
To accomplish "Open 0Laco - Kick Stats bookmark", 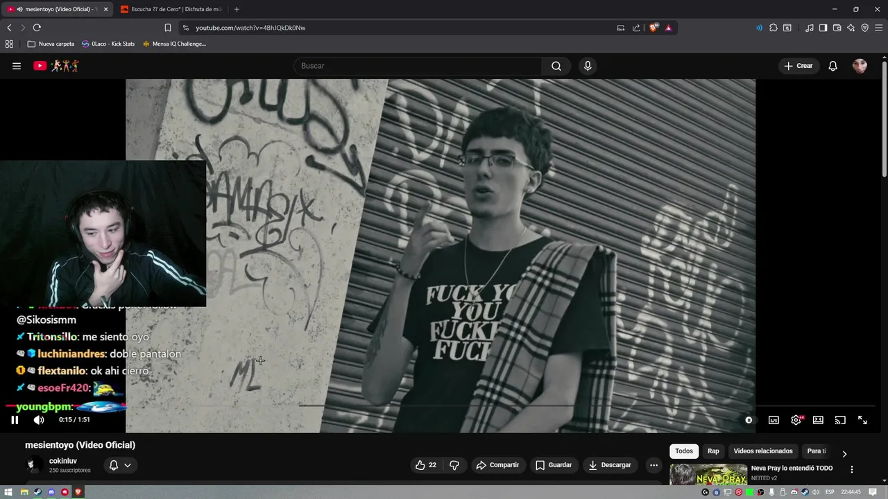I will 108,44.
